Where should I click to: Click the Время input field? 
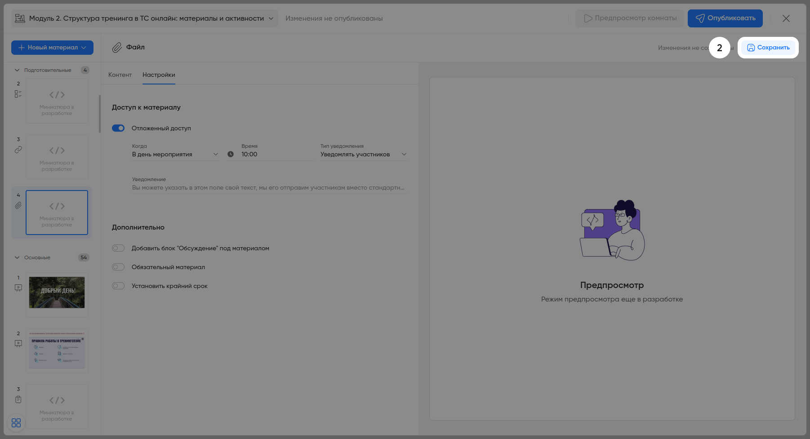276,154
